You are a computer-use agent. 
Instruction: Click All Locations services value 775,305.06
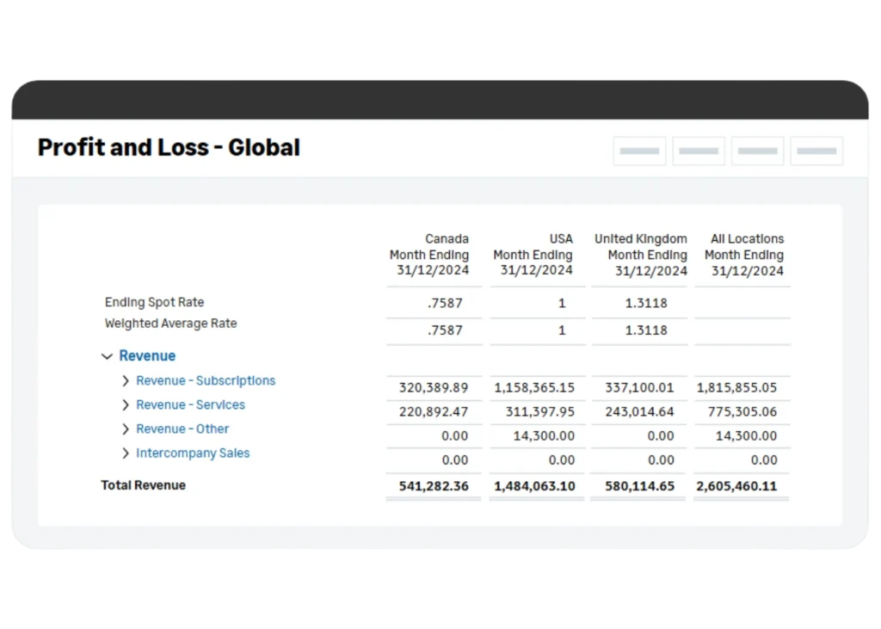[742, 412]
